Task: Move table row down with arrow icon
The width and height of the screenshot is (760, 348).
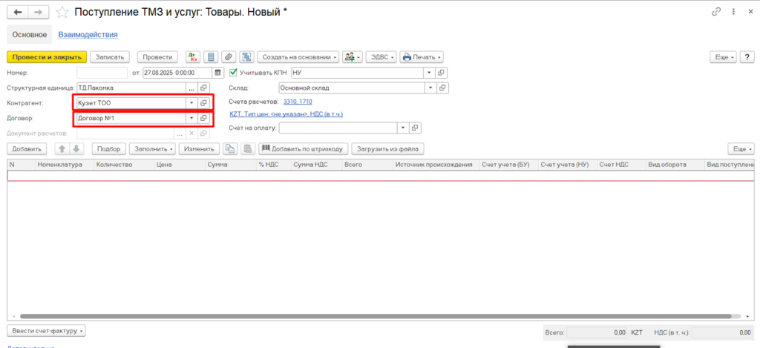Action: point(76,148)
